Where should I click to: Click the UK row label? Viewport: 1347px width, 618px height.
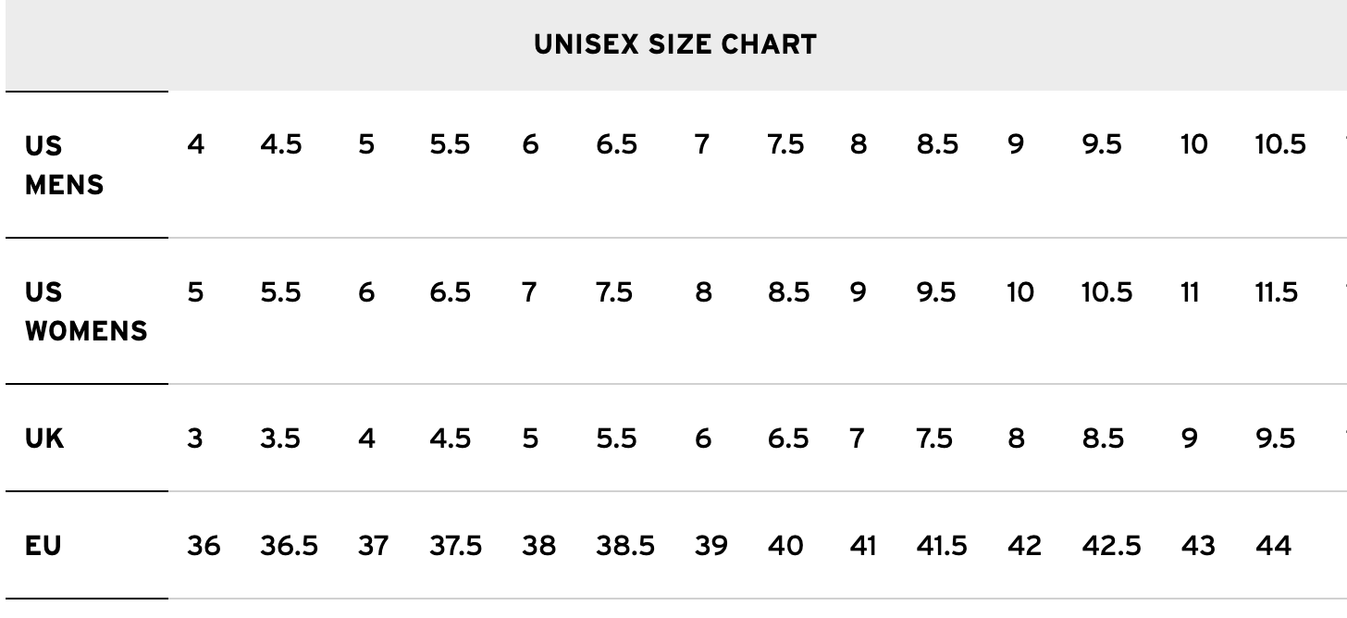44,438
